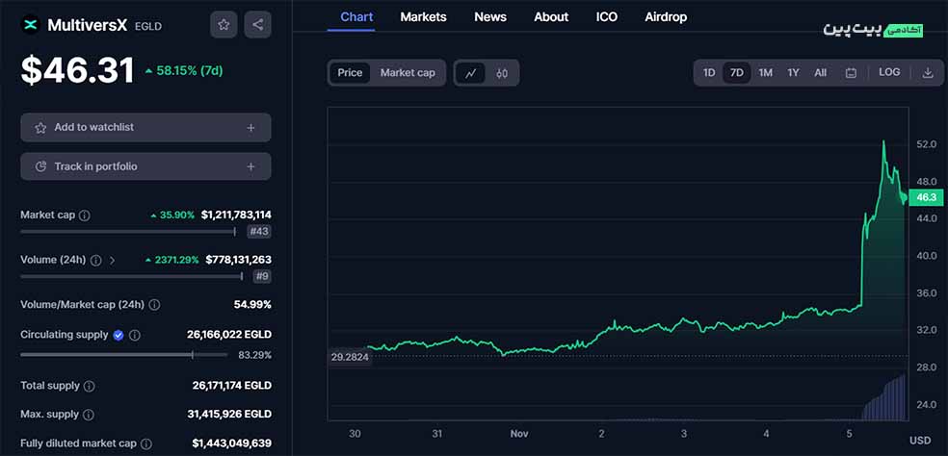Screen dimensions: 948x456
Task: Set chart range to 7D
Action: (736, 73)
